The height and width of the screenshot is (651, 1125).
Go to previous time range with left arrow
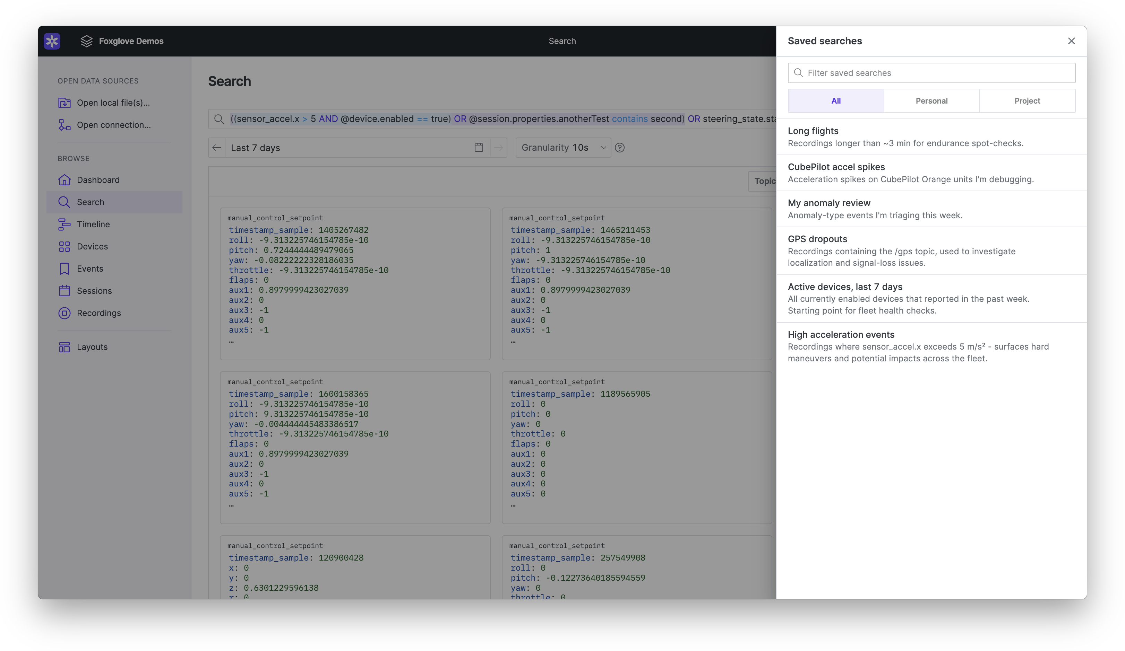[x=217, y=148]
